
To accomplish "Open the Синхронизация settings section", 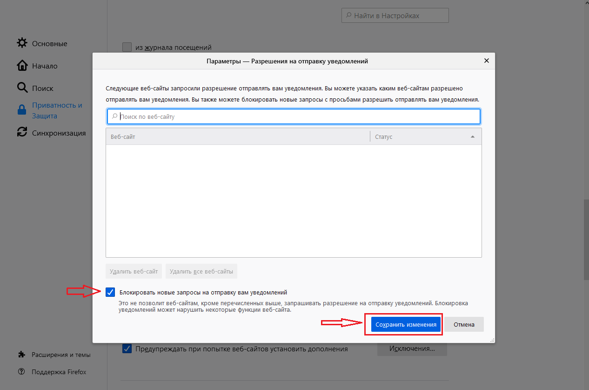I will (59, 133).
